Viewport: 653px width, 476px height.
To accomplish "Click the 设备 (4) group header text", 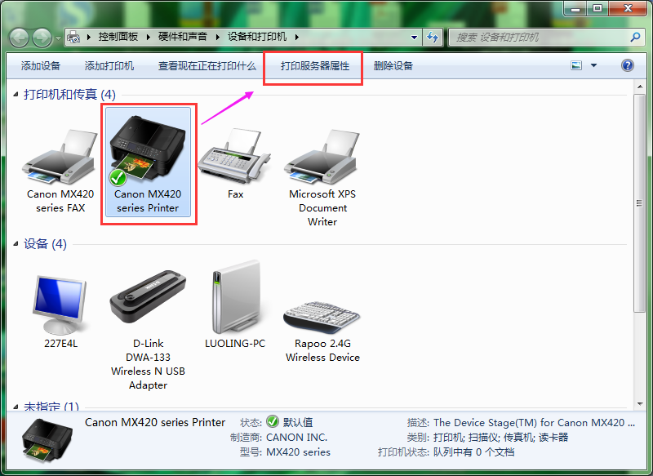I will 45,243.
